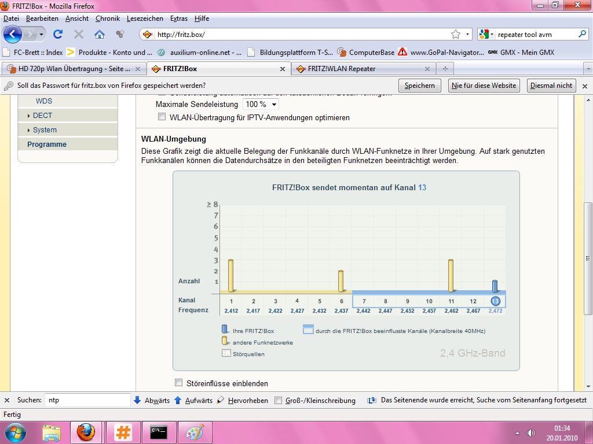The height and width of the screenshot is (444, 593).
Task: Open the Datei menu
Action: coord(11,18)
